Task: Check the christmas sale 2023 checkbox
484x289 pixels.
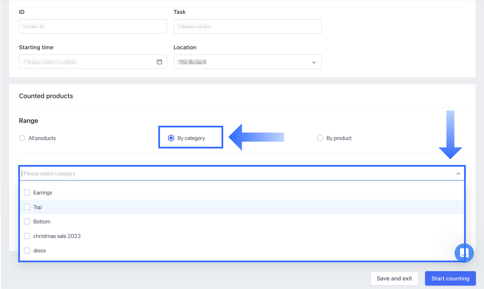Action: coord(27,236)
